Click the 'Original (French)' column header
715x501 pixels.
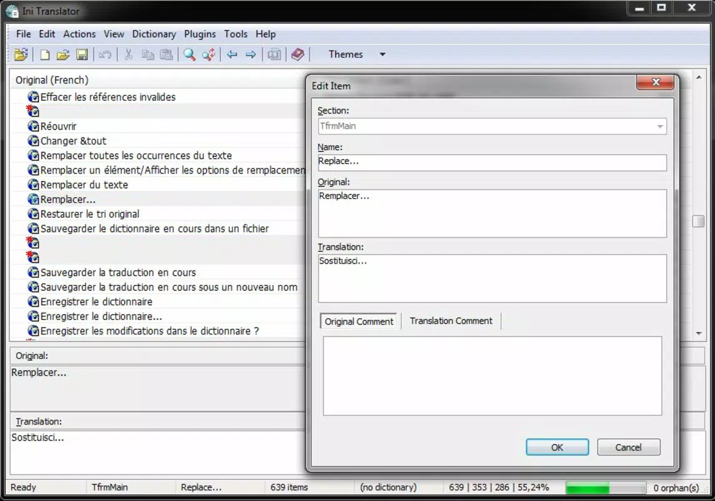tap(157, 80)
